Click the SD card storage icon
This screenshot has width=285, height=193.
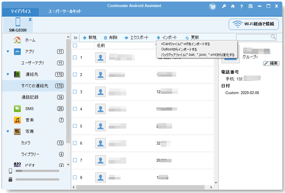(10, 179)
